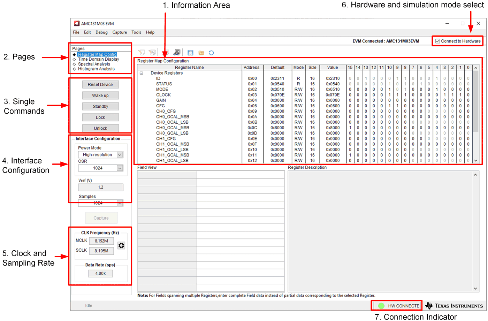Collapse the Device Registers tree node
This screenshot has height=321, width=488.
click(142, 73)
